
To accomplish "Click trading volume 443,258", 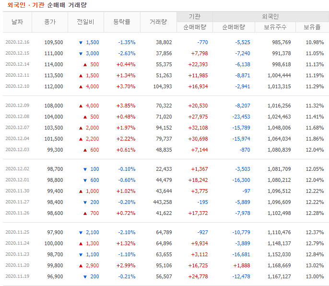I will (163, 202).
